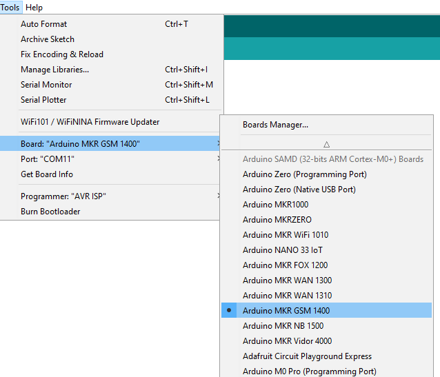
Task: Open the Help menu
Action: tap(34, 8)
